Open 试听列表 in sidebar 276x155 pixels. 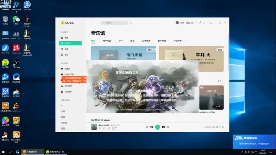66,86
